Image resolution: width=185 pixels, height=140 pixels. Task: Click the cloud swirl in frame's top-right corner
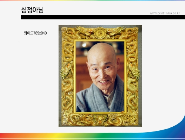pyautogui.click(x=136, y=30)
